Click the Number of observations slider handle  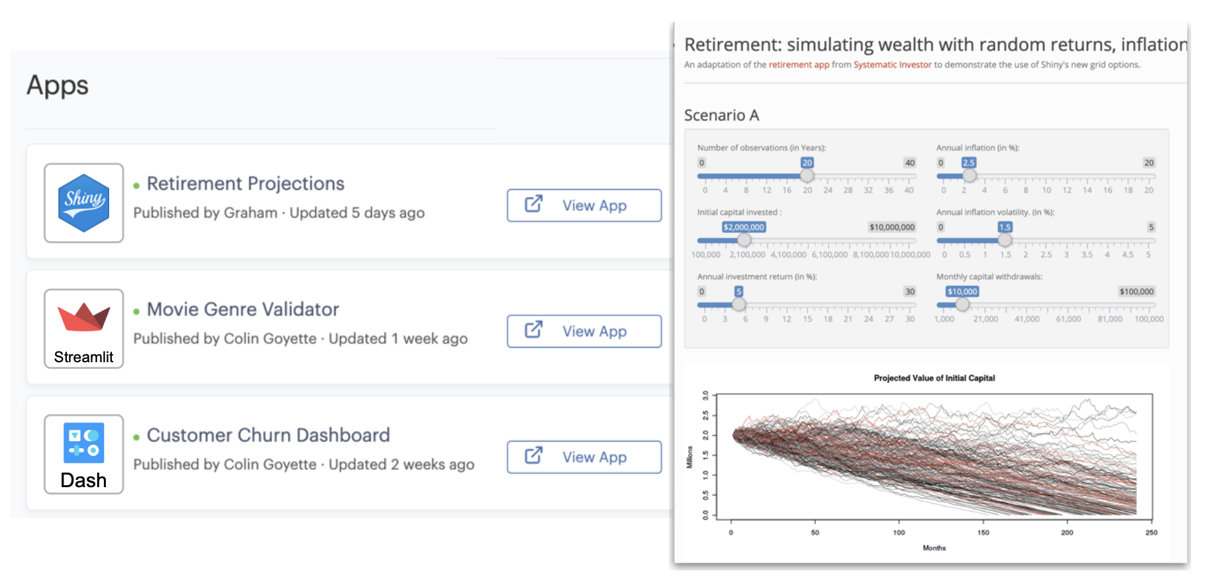(x=807, y=176)
